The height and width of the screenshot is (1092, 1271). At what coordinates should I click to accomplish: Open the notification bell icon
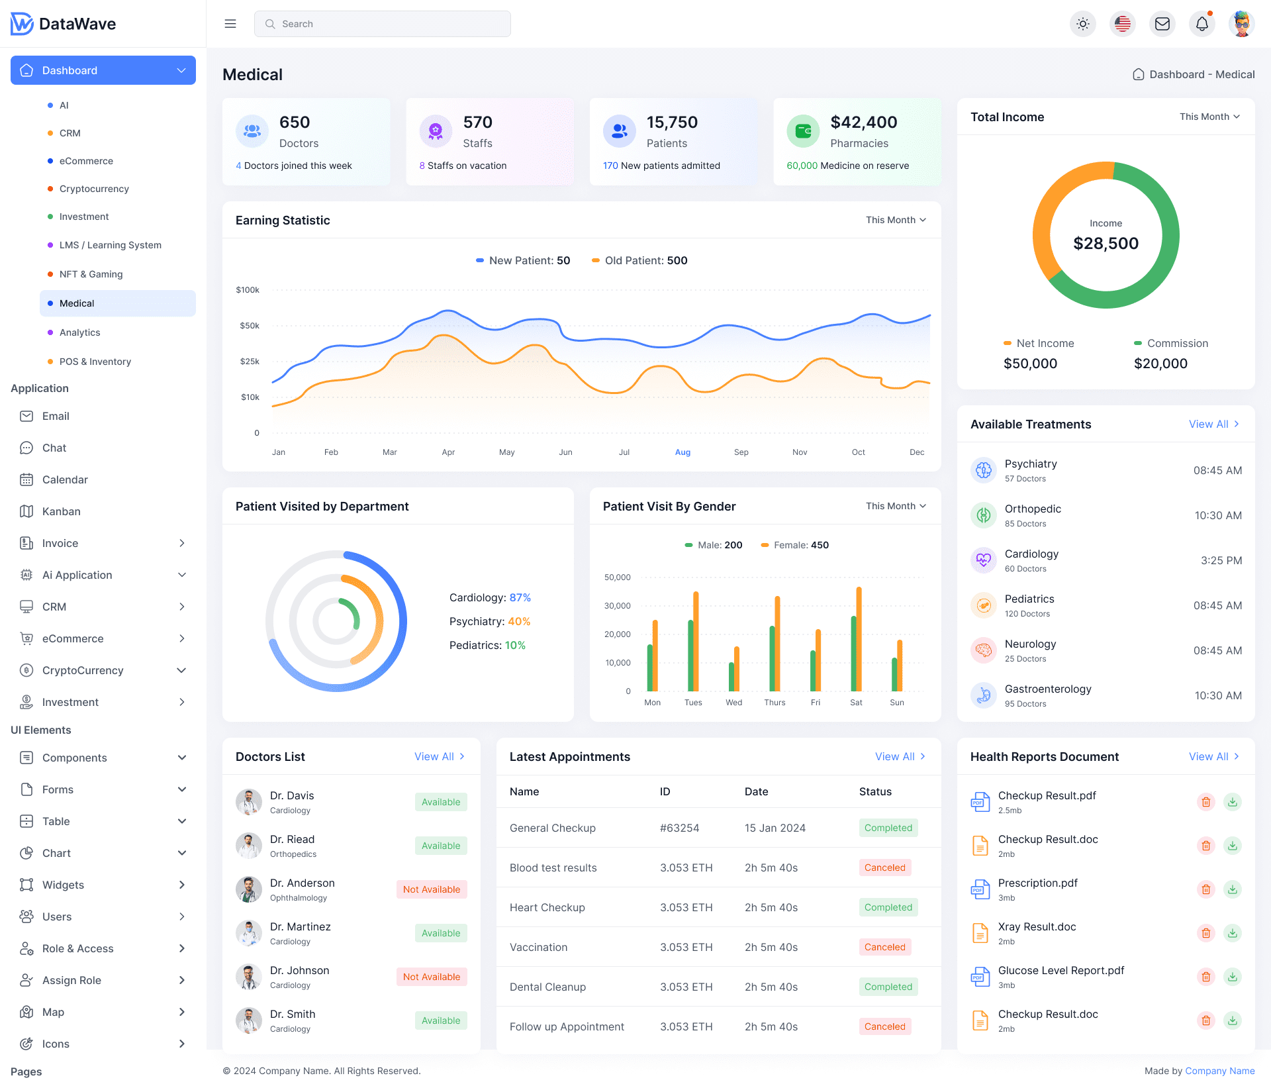coord(1201,23)
